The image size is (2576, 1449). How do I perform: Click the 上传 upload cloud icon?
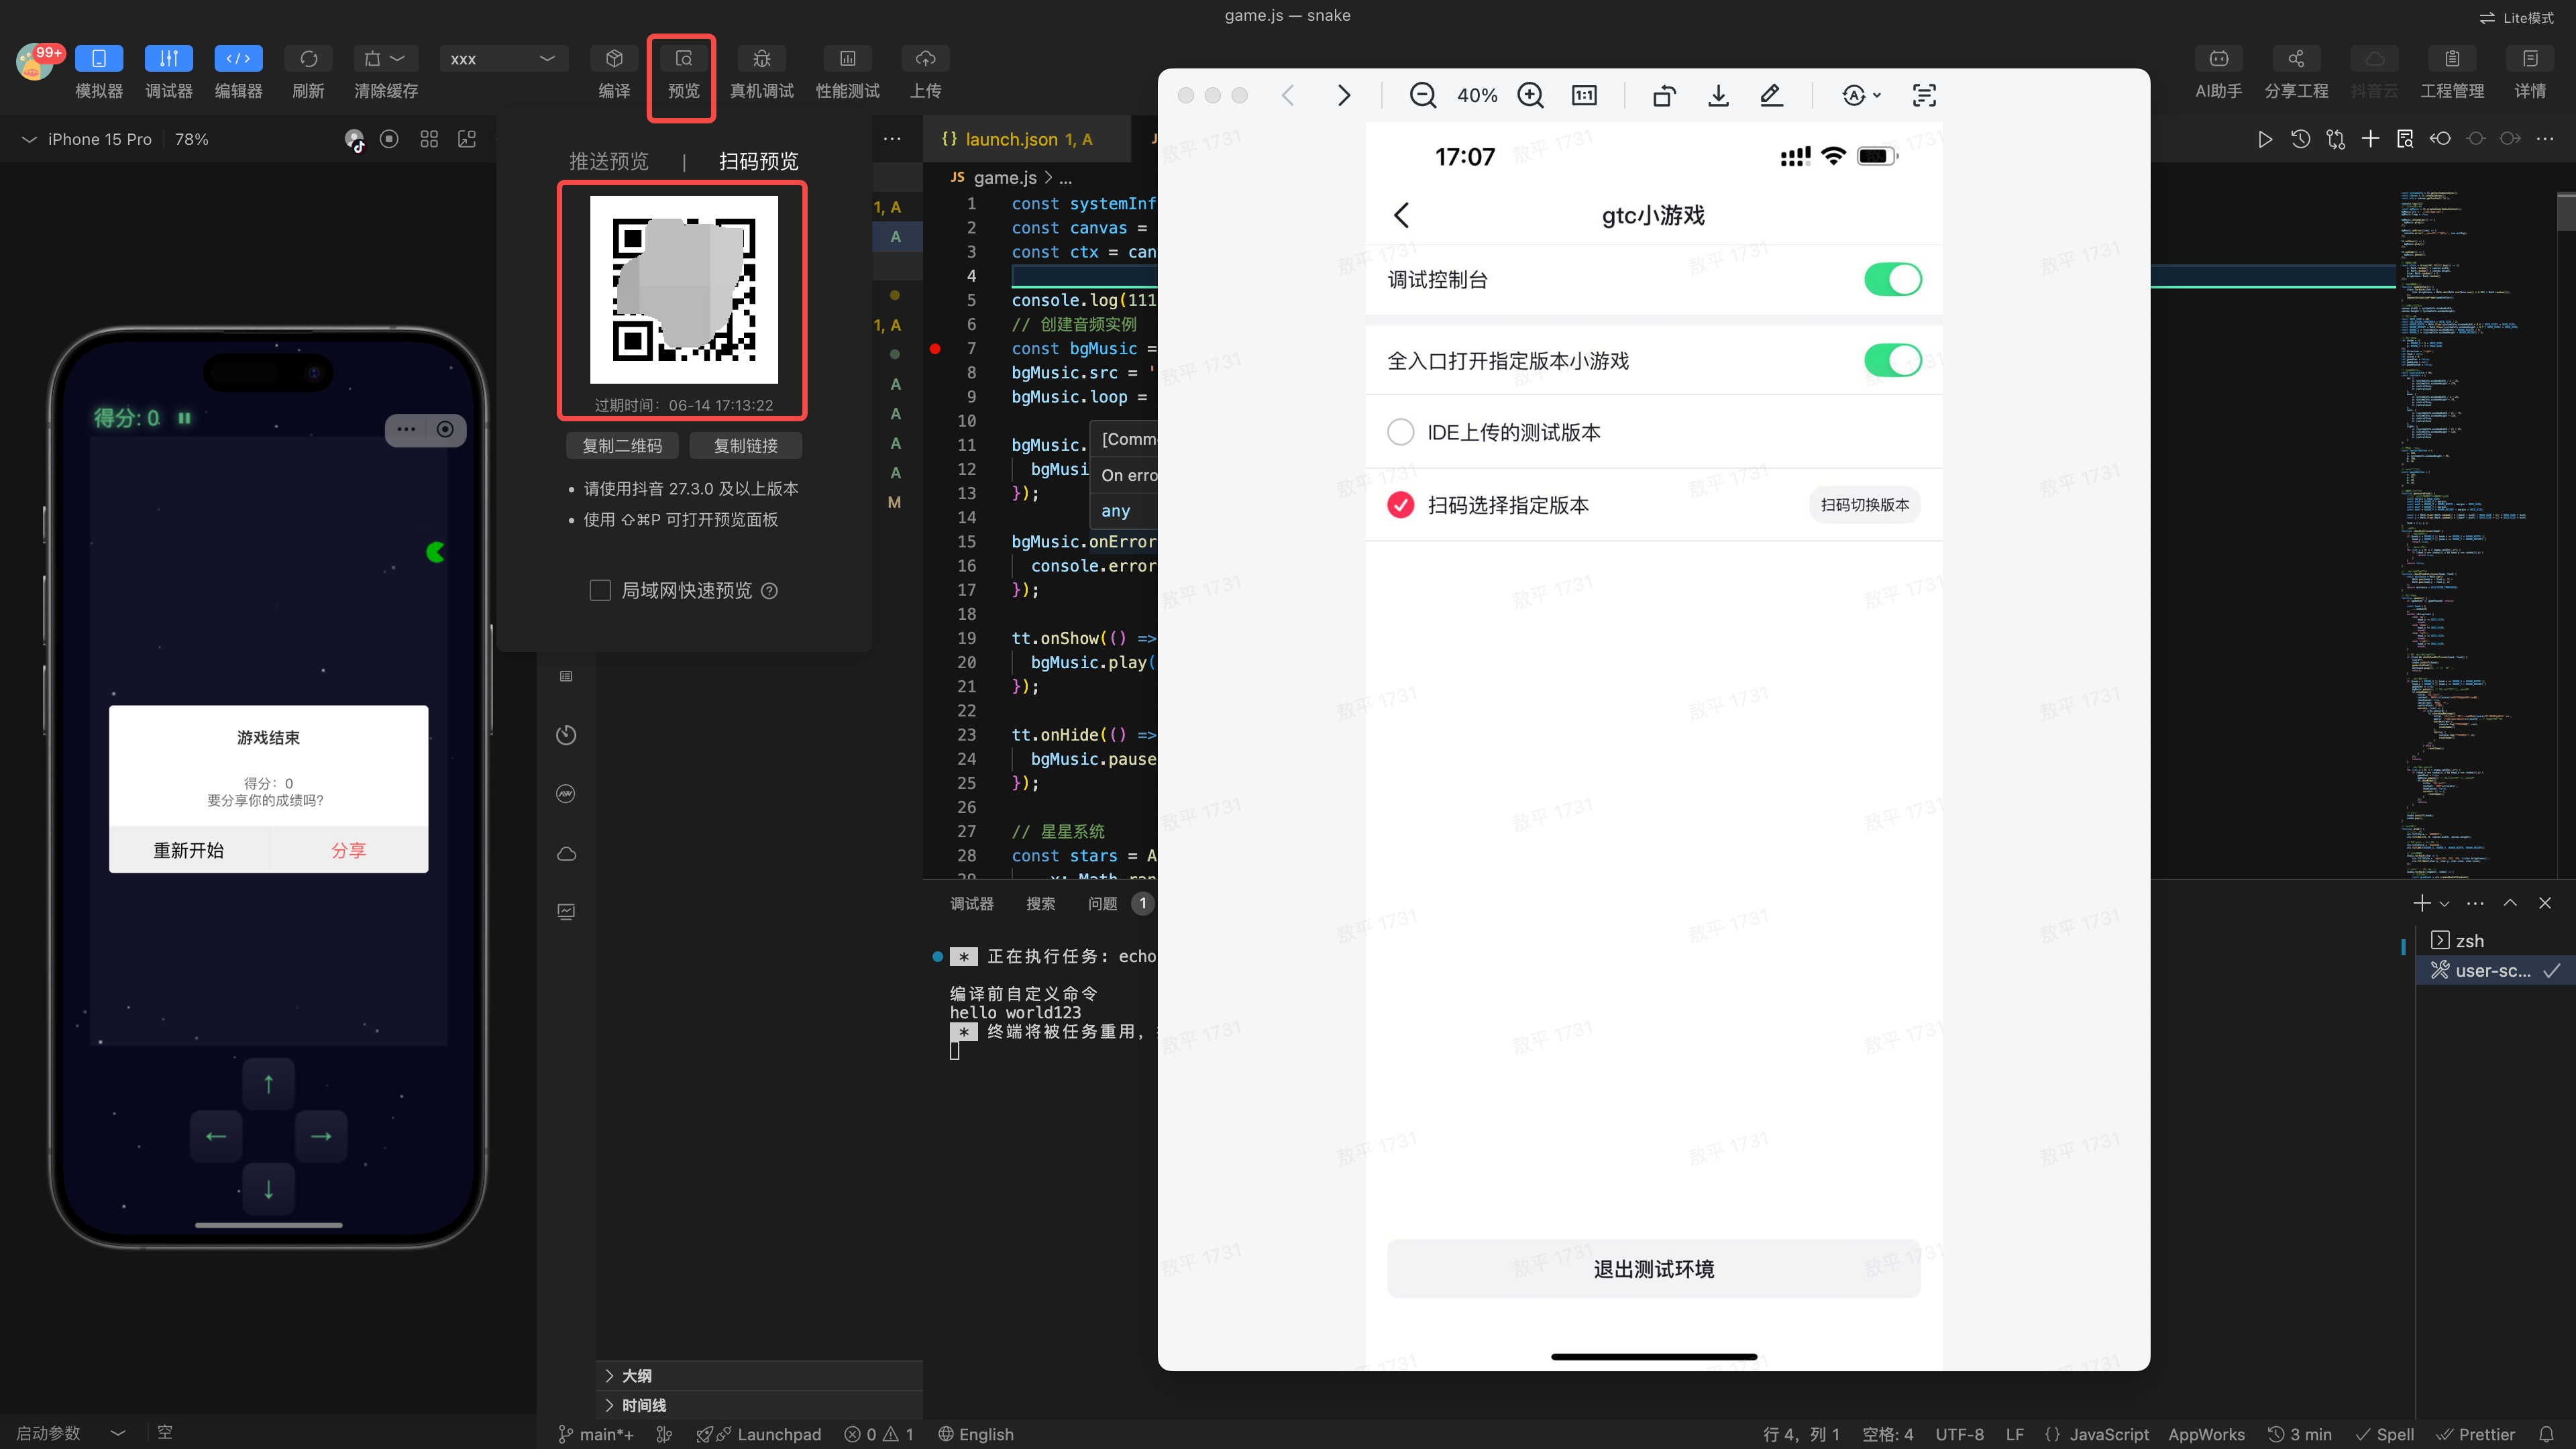925,59
